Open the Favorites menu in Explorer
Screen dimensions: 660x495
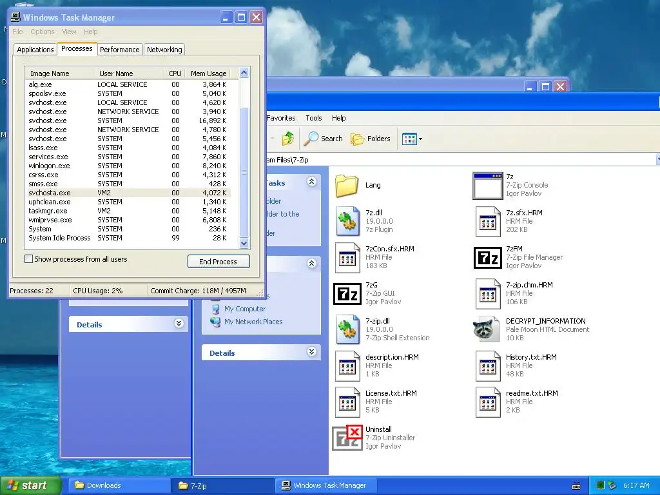[281, 119]
